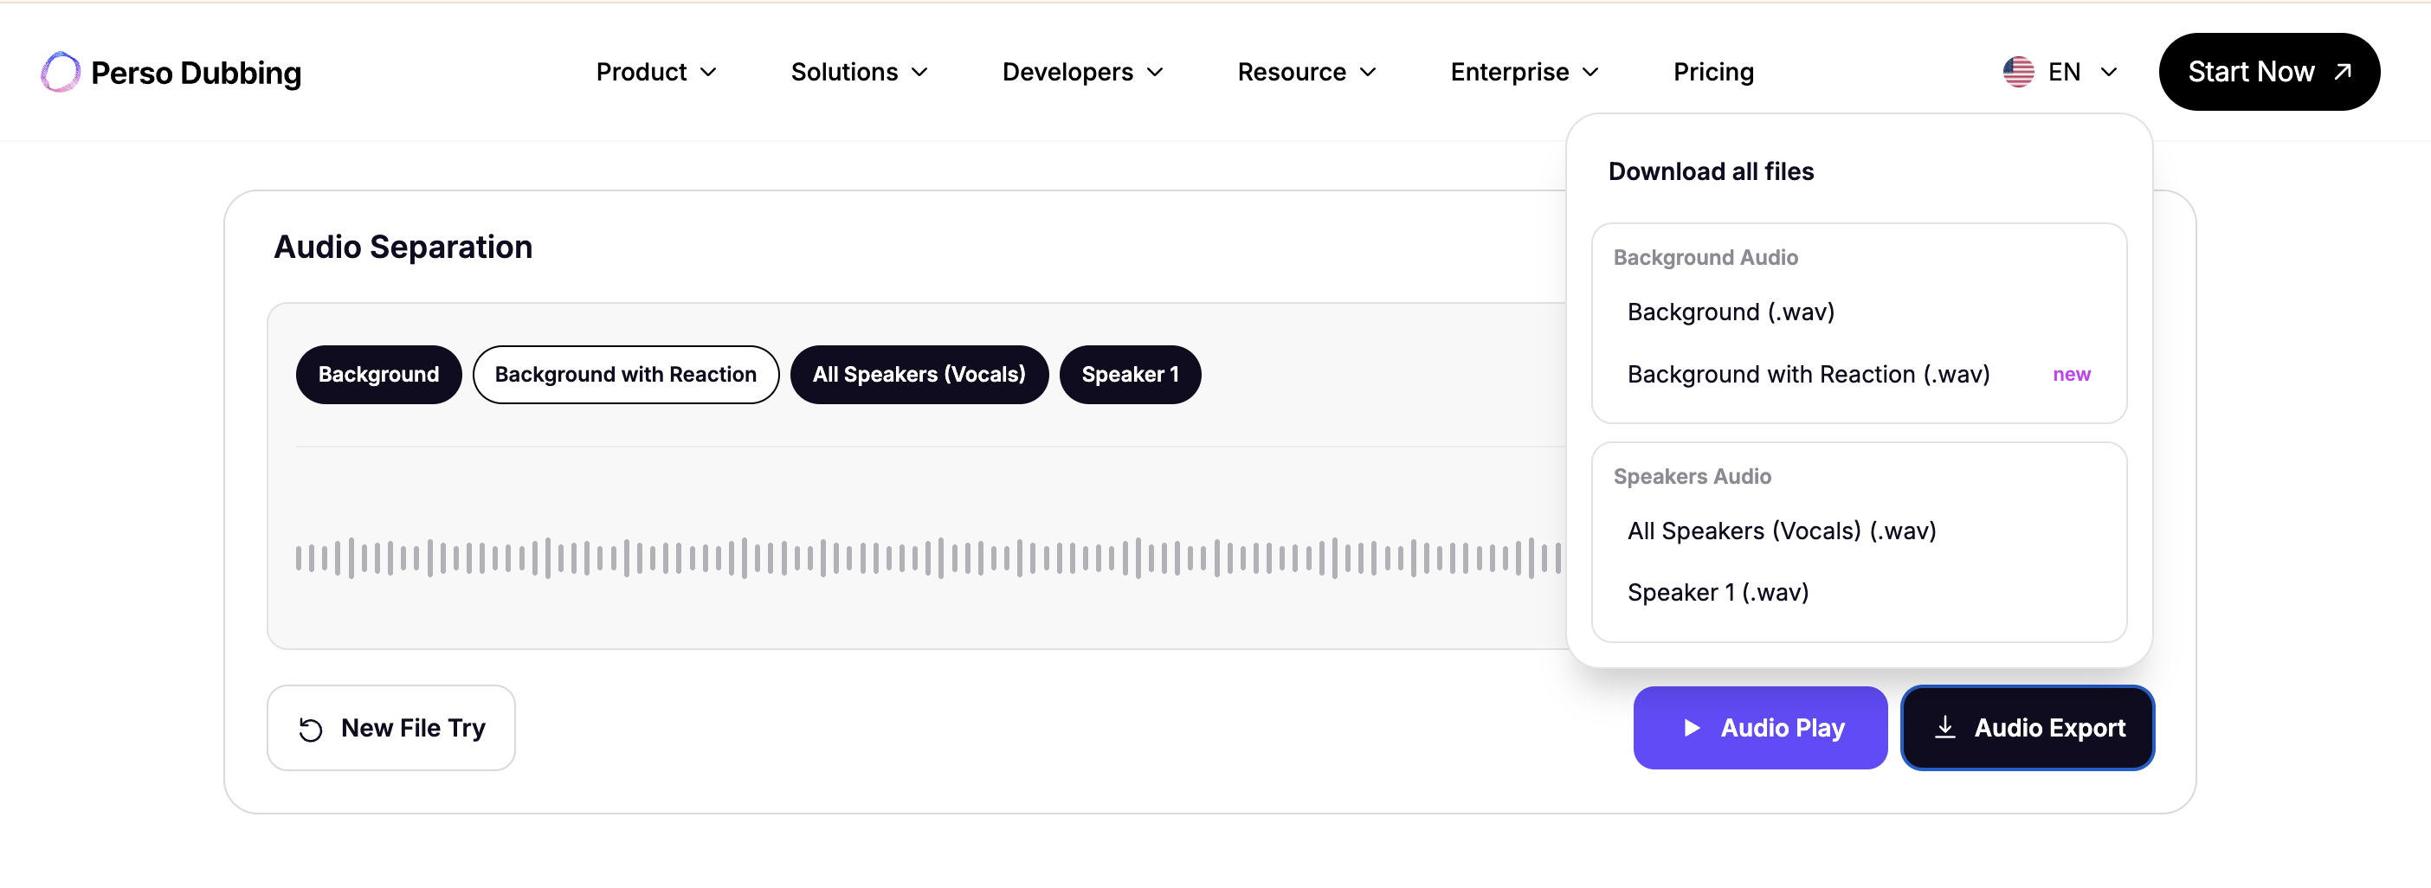Click the Start Now button
Screen dimensions: 2431x888
point(2269,72)
